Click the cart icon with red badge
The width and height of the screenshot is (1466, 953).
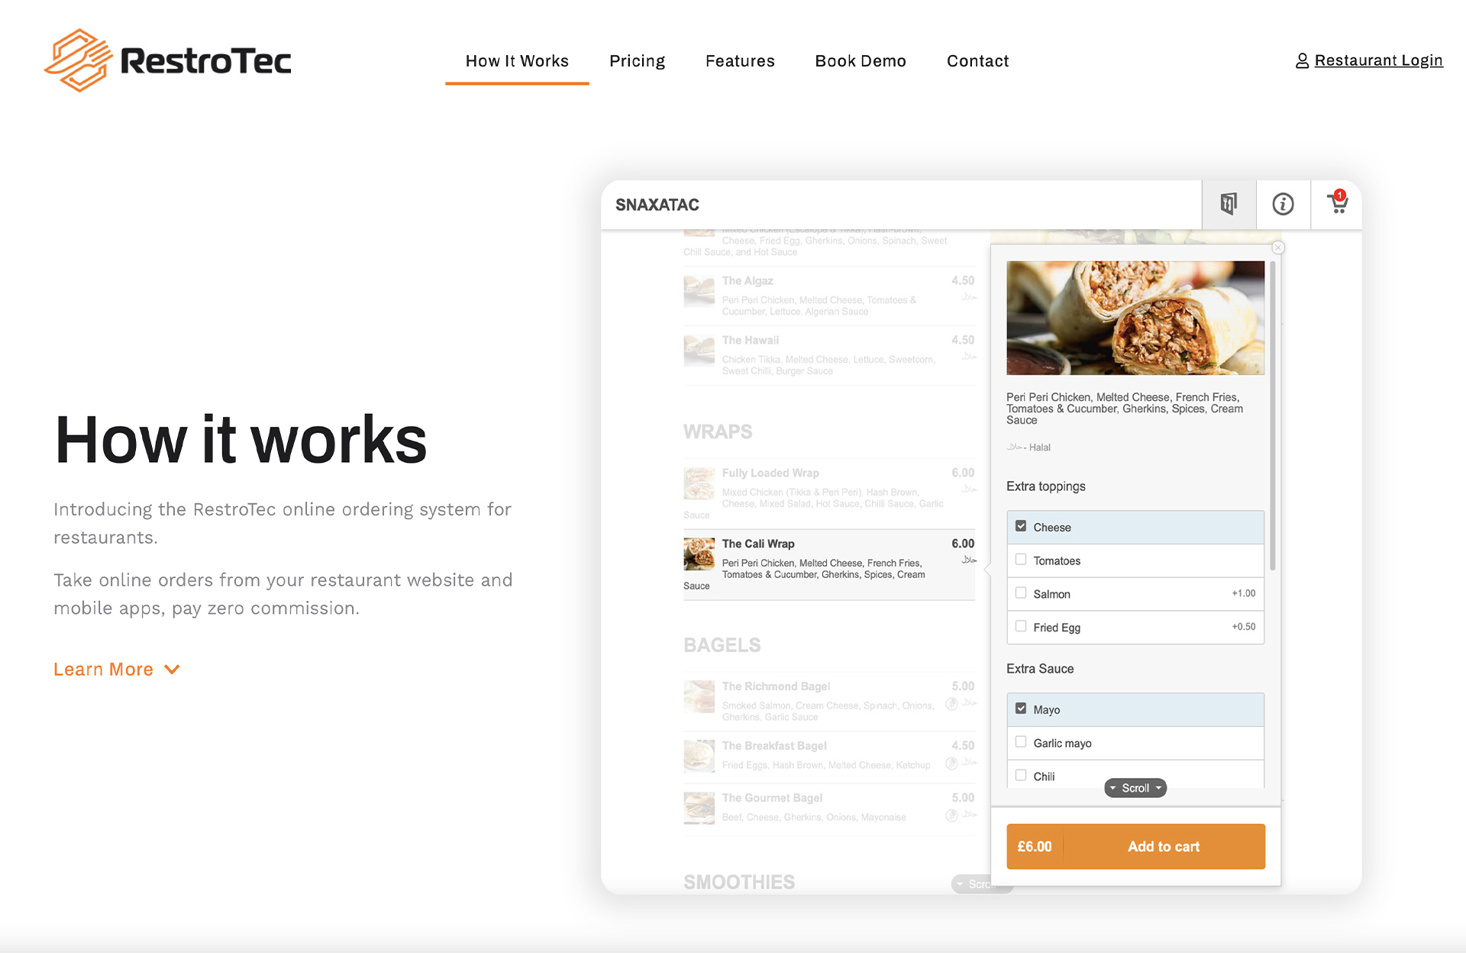pos(1337,204)
